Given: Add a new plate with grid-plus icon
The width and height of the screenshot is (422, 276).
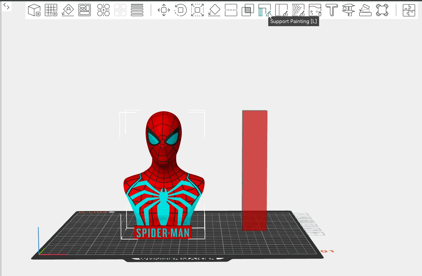Looking at the screenshot, I should click(51, 10).
